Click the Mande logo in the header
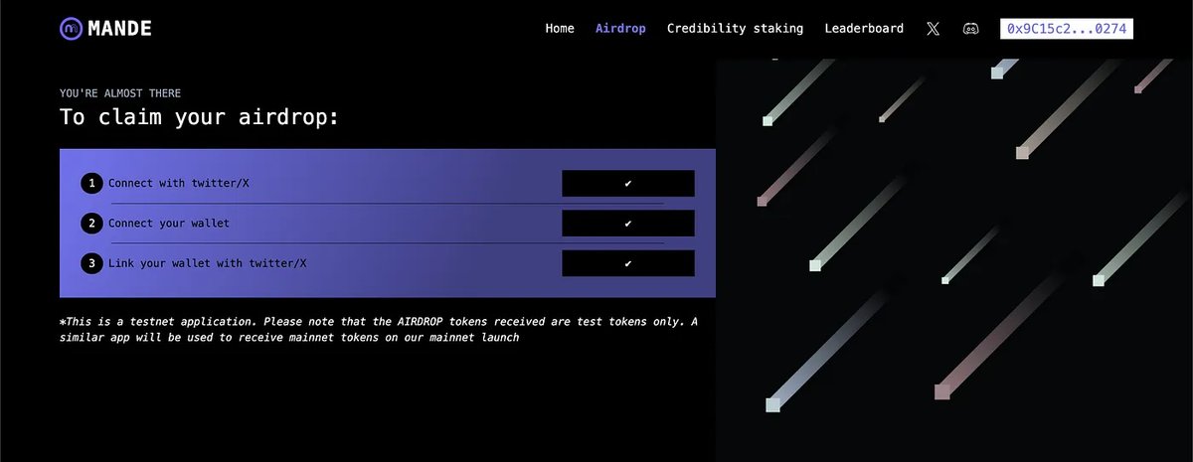The image size is (1193, 462). [105, 29]
